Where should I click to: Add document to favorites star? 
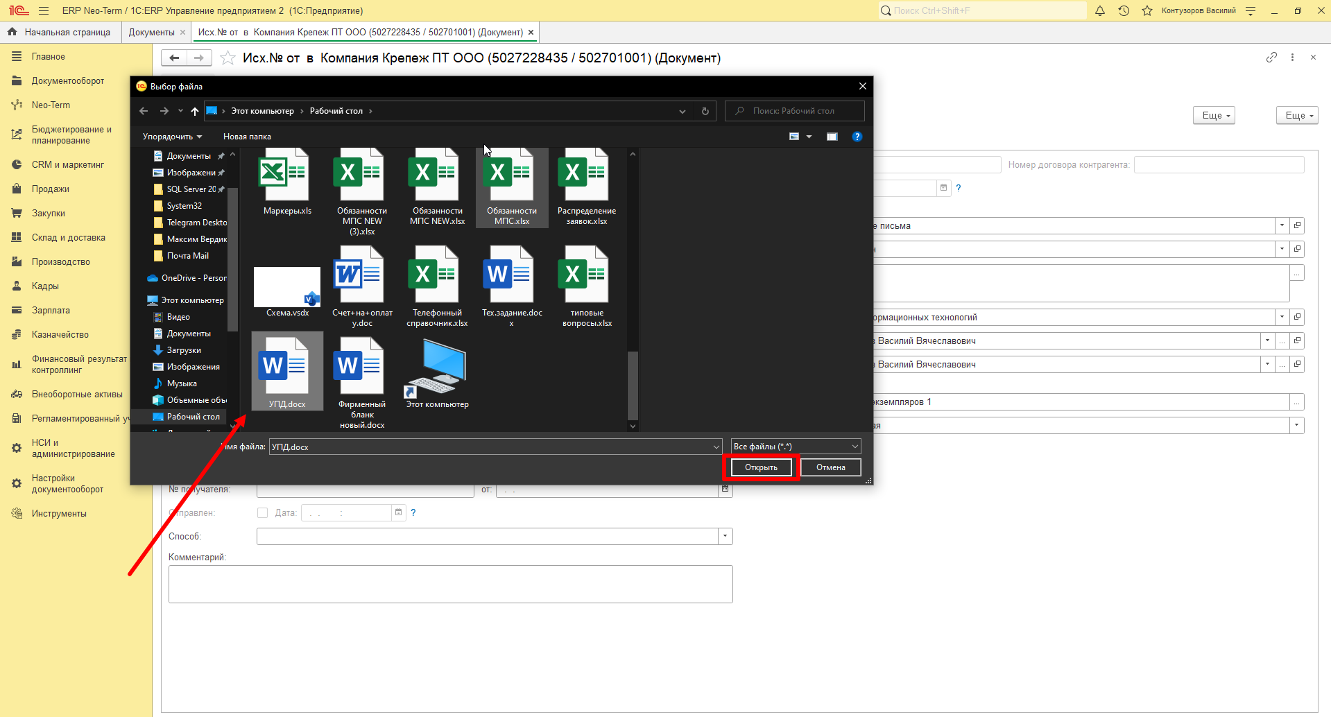click(x=227, y=58)
